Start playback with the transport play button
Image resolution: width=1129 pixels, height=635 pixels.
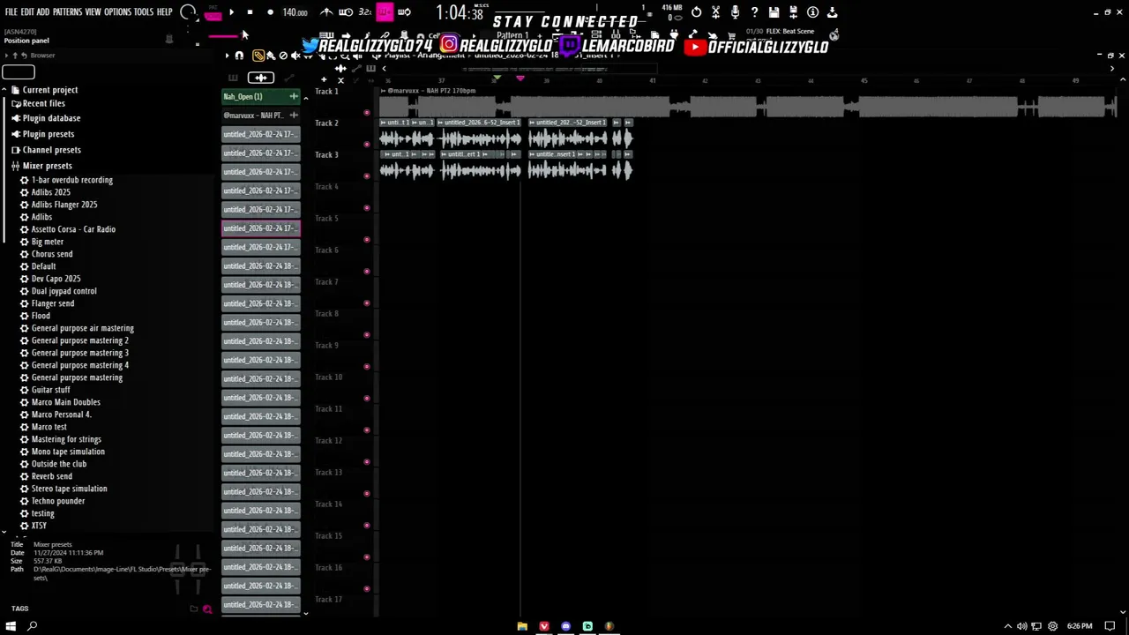pyautogui.click(x=231, y=12)
